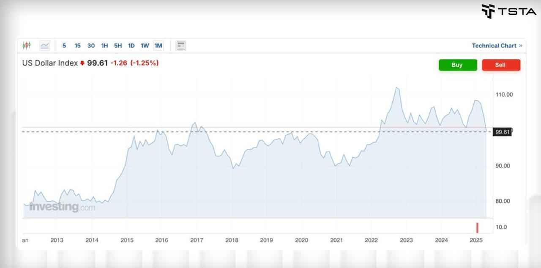
Task: Click the red volume bar near 2025
Action: click(x=477, y=228)
